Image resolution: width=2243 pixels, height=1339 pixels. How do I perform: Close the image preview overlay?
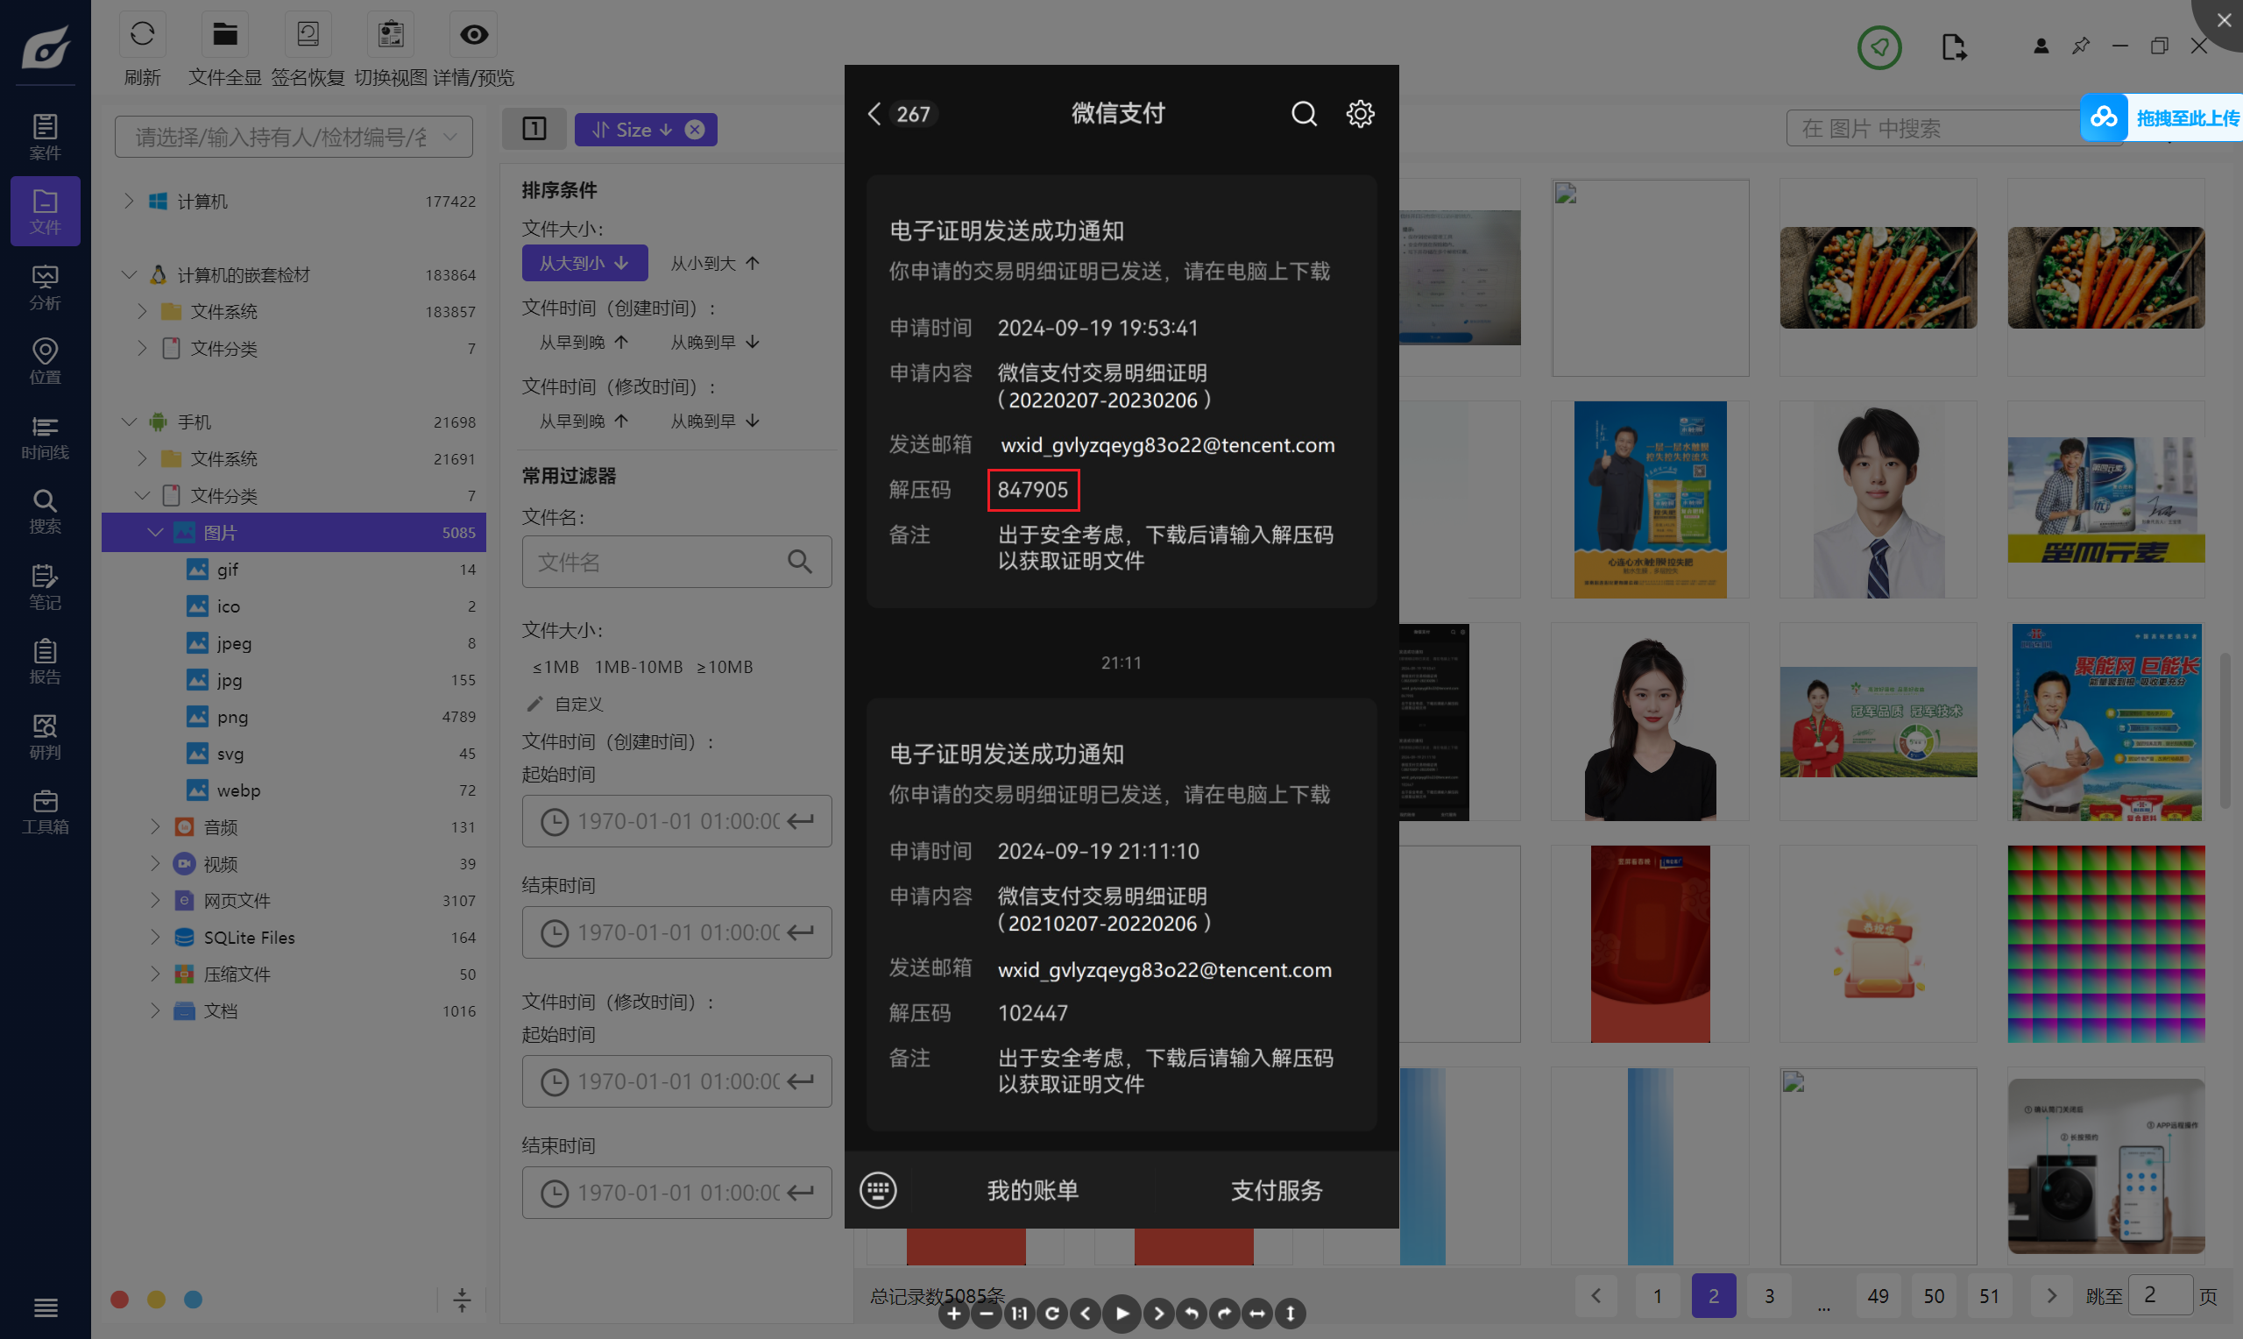click(x=2223, y=20)
